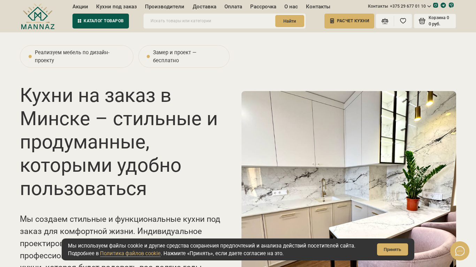This screenshot has width=476, height=267.
Task: Go to homepage via the MANNAZ logo
Action: coord(38,16)
